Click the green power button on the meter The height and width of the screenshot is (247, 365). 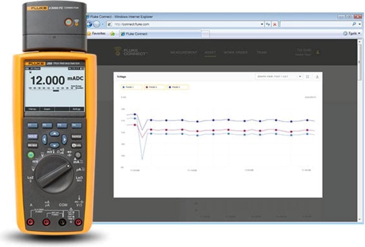point(31,155)
